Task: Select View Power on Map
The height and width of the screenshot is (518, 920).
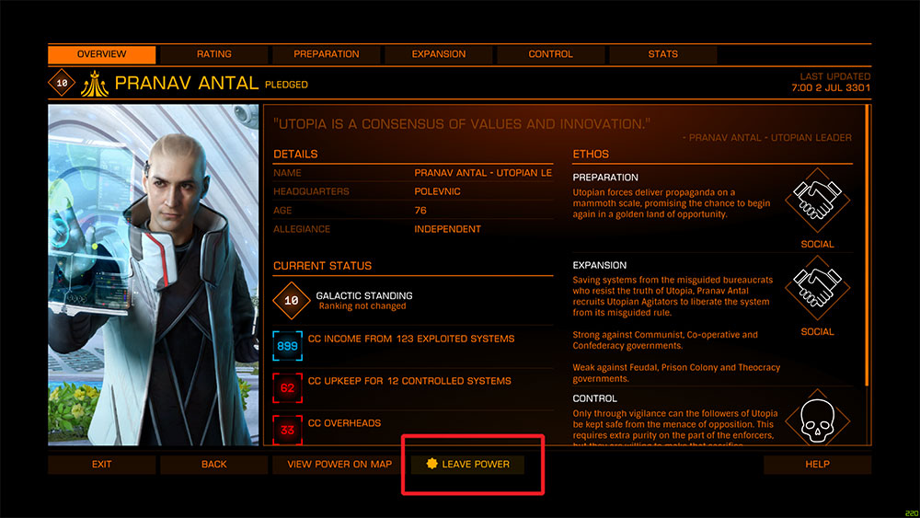Action: tap(339, 464)
